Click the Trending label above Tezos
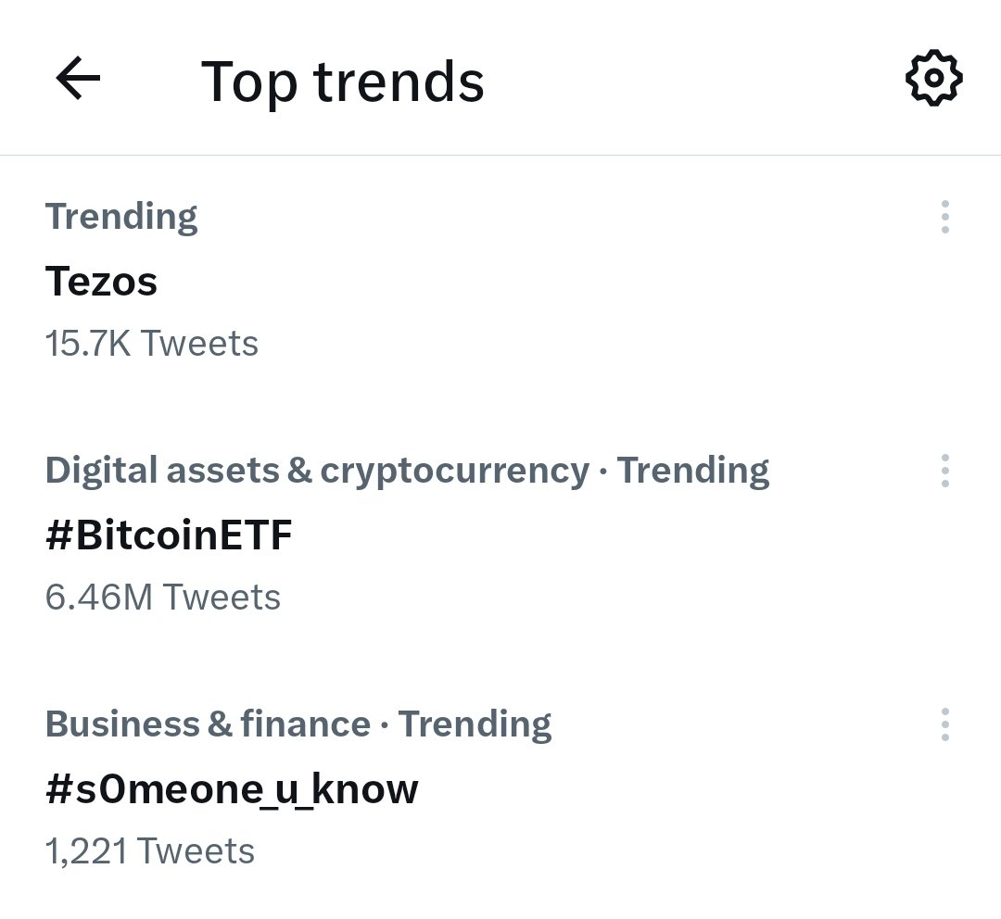 (x=121, y=217)
